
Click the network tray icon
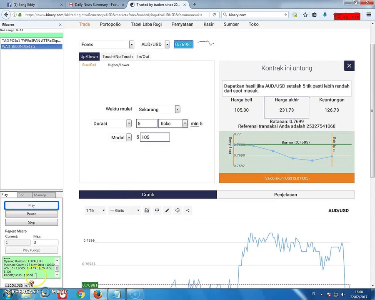(x=336, y=294)
